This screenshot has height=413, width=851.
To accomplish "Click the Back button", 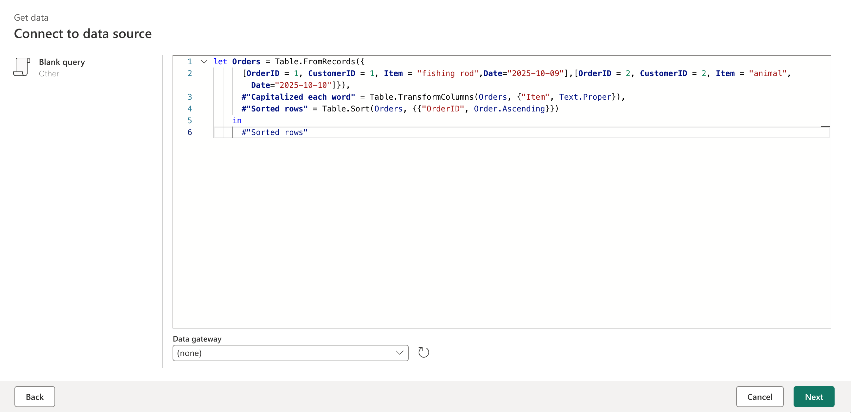I will pyautogui.click(x=34, y=397).
